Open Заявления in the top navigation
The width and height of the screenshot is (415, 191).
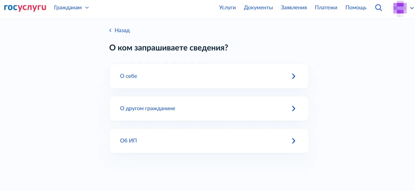[294, 8]
